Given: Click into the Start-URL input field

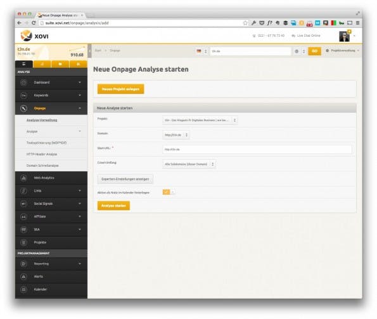Looking at the screenshot, I should point(257,150).
